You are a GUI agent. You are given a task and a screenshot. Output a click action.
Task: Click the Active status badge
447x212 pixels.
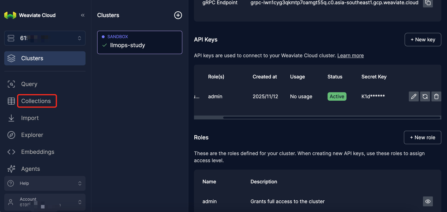(337, 96)
